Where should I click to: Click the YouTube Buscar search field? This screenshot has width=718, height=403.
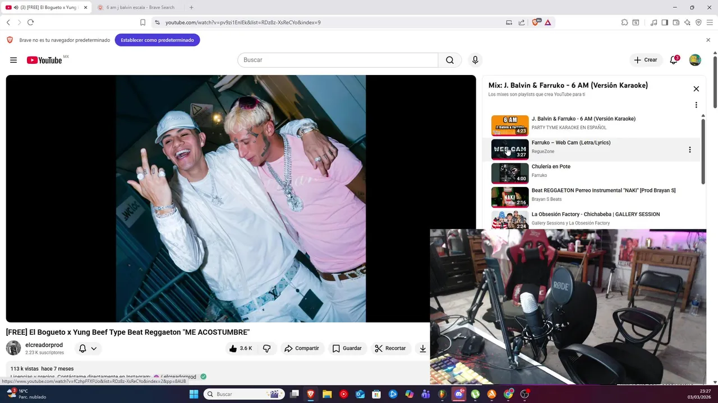point(338,60)
